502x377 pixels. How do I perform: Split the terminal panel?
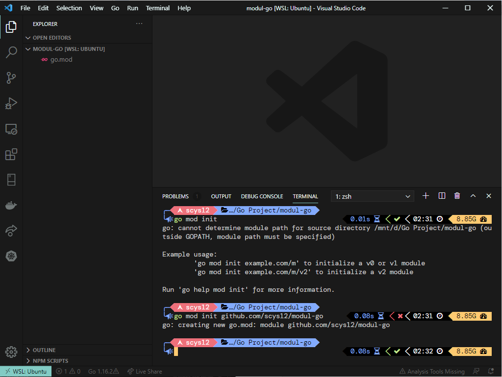click(x=442, y=196)
